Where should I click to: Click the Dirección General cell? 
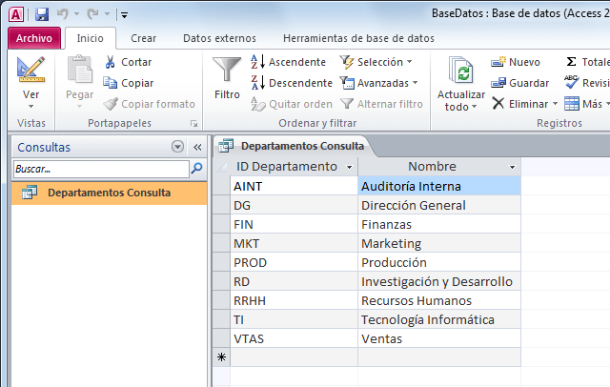[439, 205]
